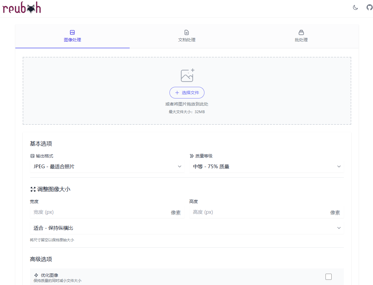Focus the 宽度 (px) input field
Image resolution: width=373 pixels, height=285 pixels.
click(x=107, y=212)
